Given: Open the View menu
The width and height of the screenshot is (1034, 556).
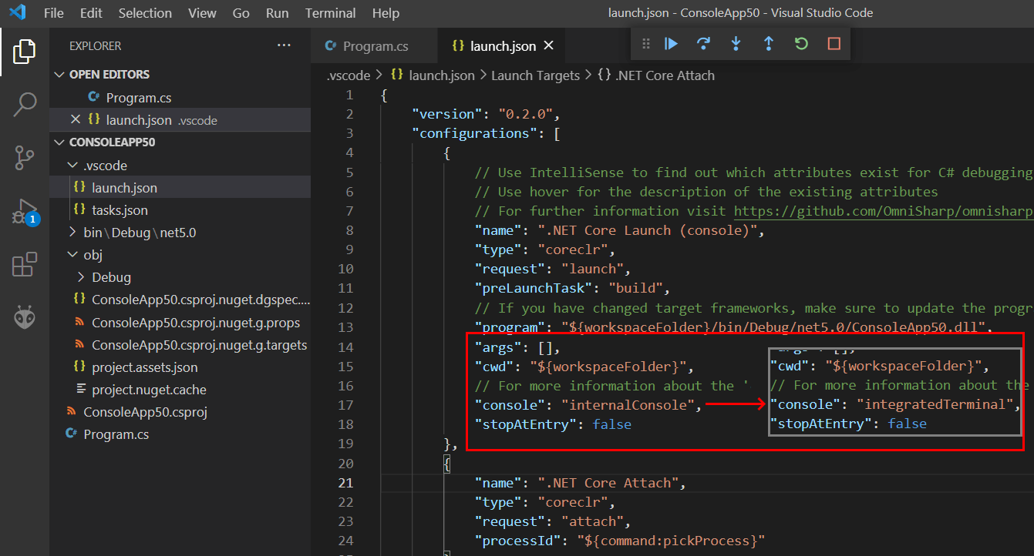Looking at the screenshot, I should tap(202, 13).
